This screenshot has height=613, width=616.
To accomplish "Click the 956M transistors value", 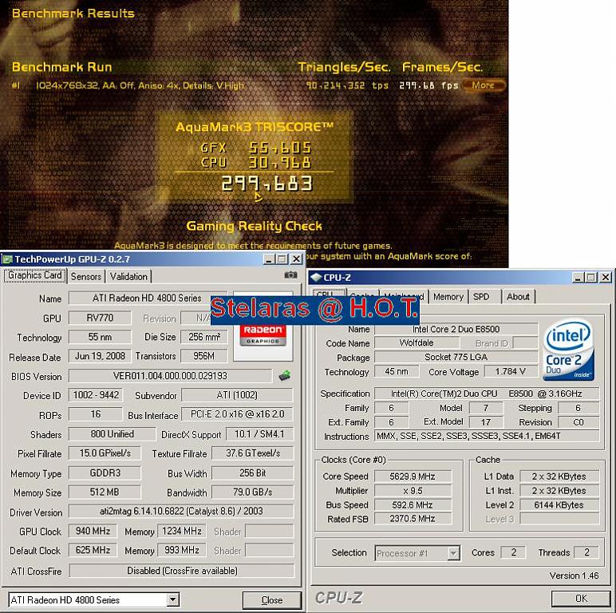I will [204, 356].
